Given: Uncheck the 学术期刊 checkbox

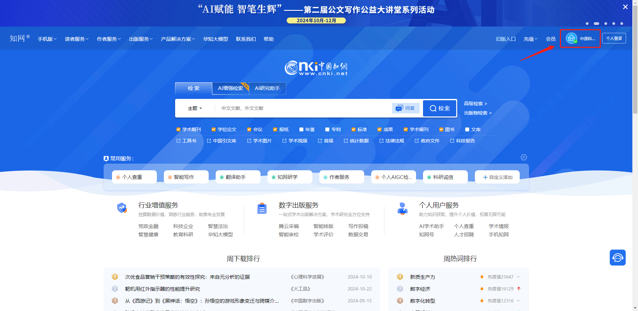Looking at the screenshot, I should (178, 129).
